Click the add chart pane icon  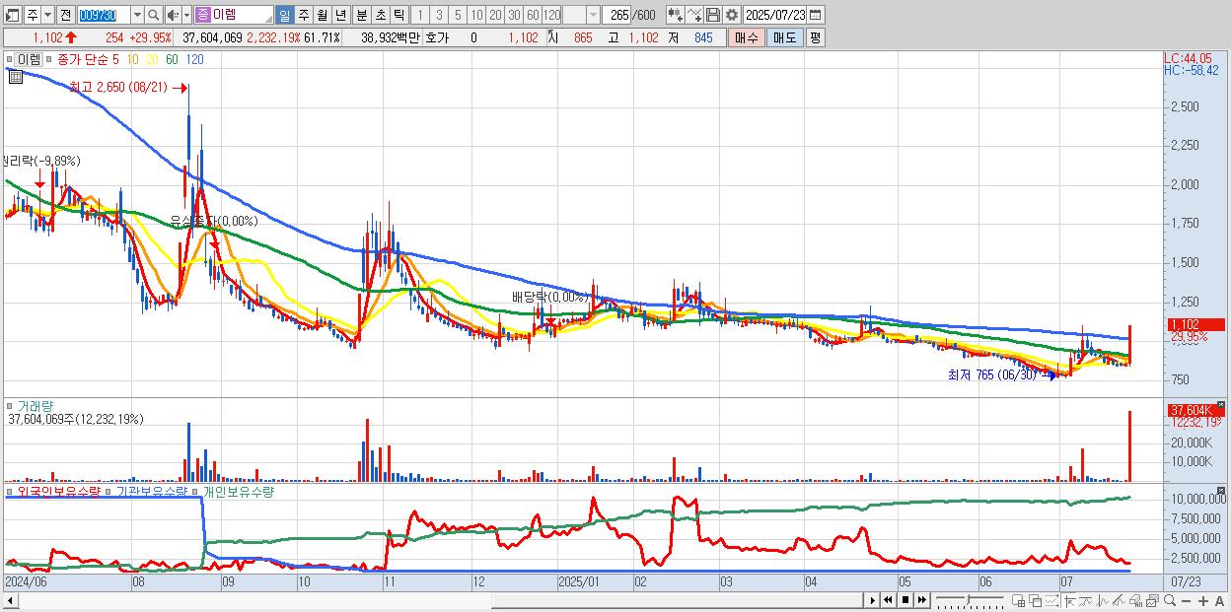coord(1019,600)
